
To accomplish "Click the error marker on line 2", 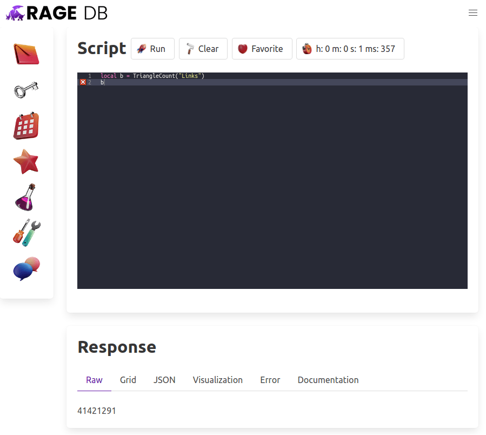I will (x=83, y=82).
